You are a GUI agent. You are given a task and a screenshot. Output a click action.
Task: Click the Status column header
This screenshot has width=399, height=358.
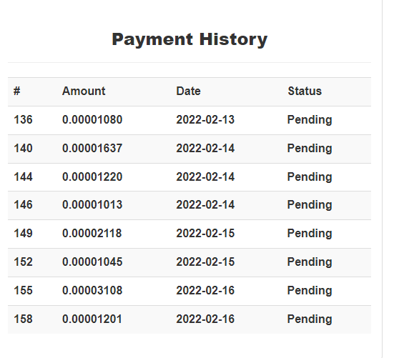coord(305,91)
